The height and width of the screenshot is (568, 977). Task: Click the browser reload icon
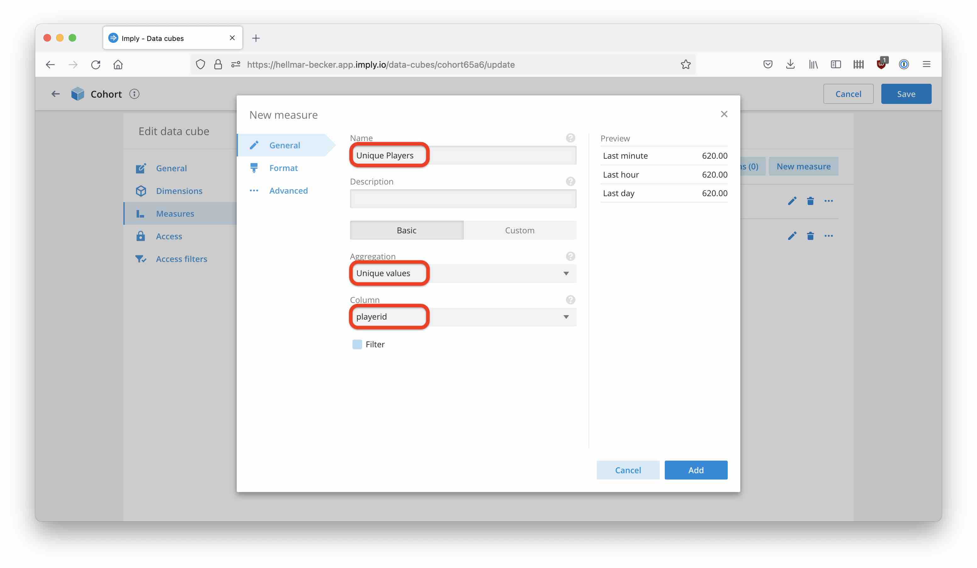click(95, 64)
